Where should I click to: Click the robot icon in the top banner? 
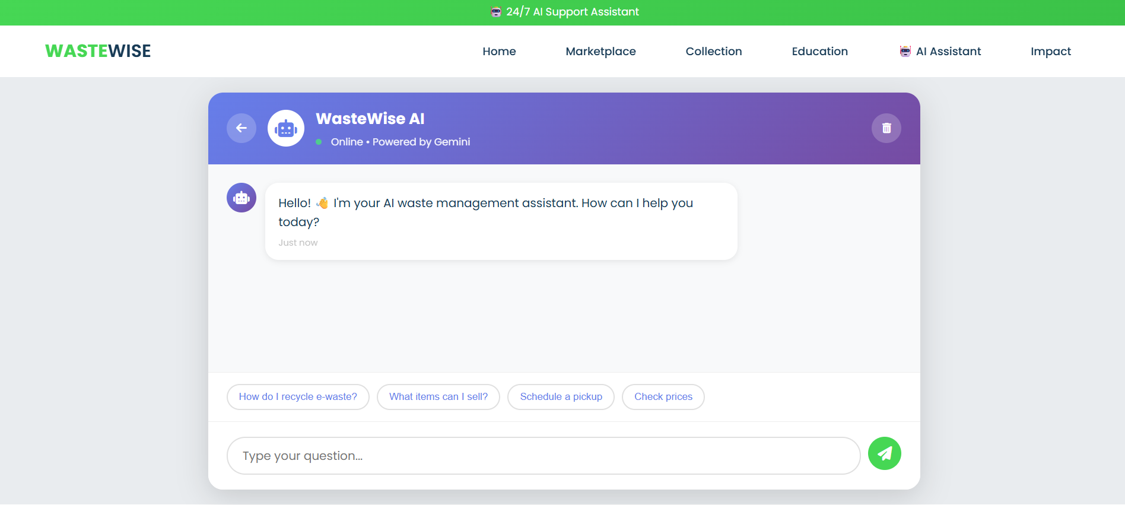click(x=496, y=12)
